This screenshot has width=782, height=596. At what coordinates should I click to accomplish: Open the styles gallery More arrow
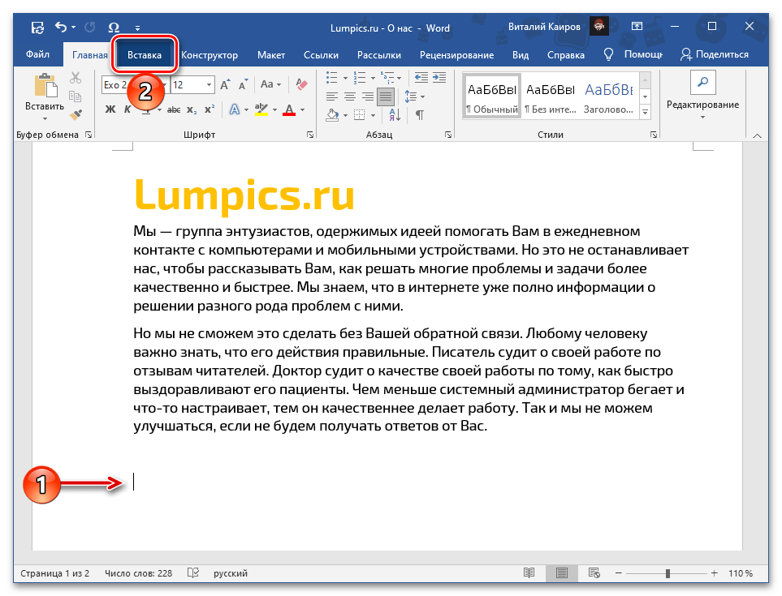[x=644, y=111]
